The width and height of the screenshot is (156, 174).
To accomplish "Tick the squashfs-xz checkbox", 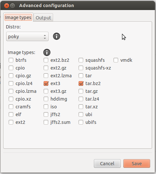I will 81,68.
